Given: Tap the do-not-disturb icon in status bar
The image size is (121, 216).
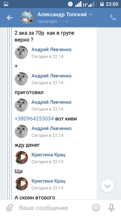Looking at the screenshot, I should coord(70,4).
